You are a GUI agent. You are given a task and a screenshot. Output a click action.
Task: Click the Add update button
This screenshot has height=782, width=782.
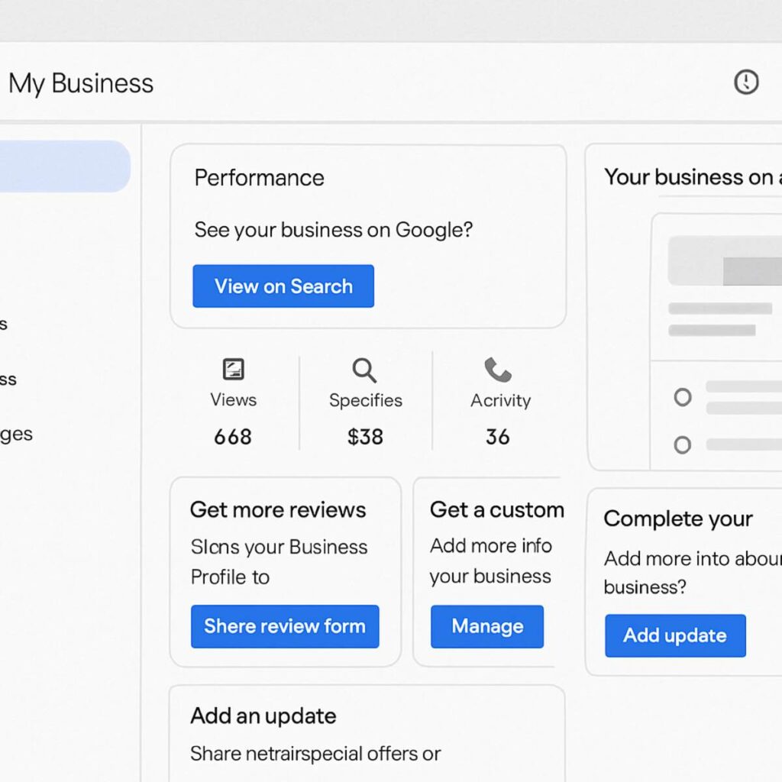(x=675, y=635)
